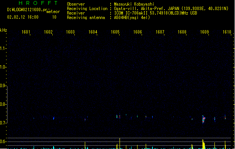The width and height of the screenshot is (235, 149).
Task: Click the meteor count value 10
Action: tap(54, 17)
